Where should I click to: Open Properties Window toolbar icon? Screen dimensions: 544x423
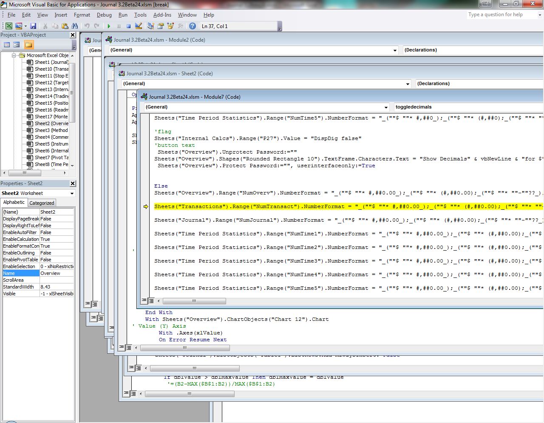click(x=160, y=26)
